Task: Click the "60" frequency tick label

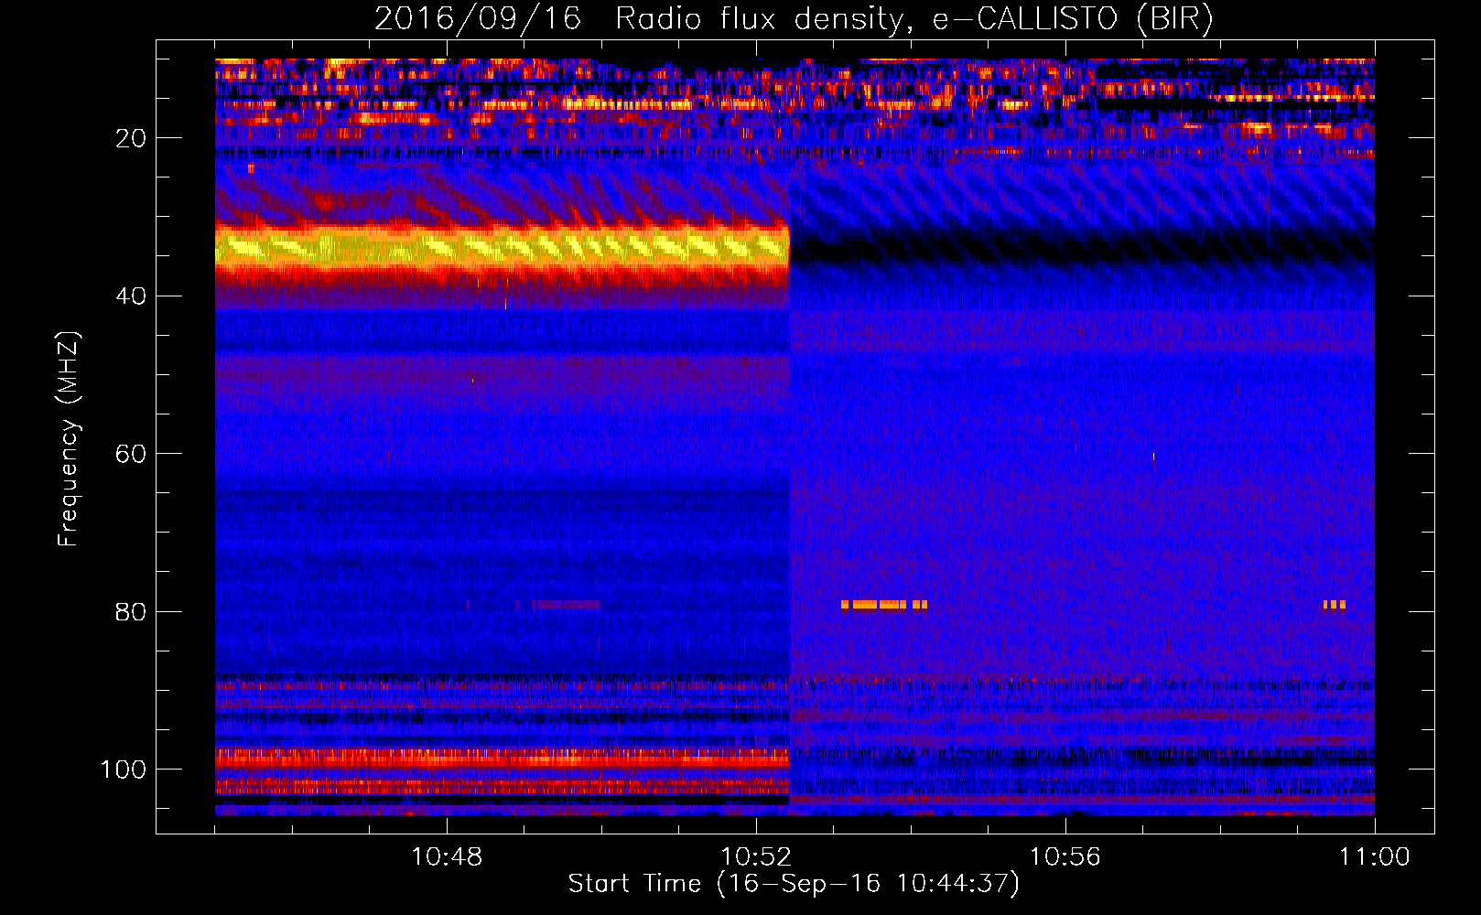Action: [x=131, y=454]
